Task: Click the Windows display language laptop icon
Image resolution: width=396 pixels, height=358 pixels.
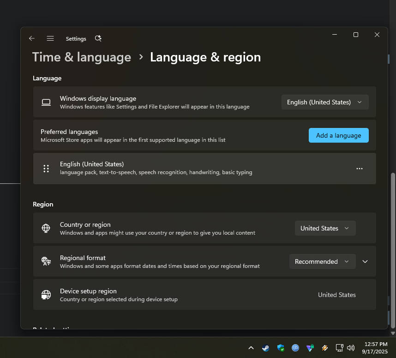Action: [x=46, y=103]
